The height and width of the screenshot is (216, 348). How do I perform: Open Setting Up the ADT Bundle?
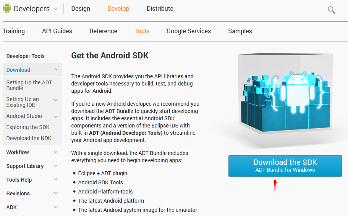(x=29, y=85)
